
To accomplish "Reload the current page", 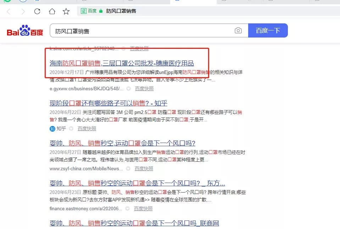I will pos(37,11).
